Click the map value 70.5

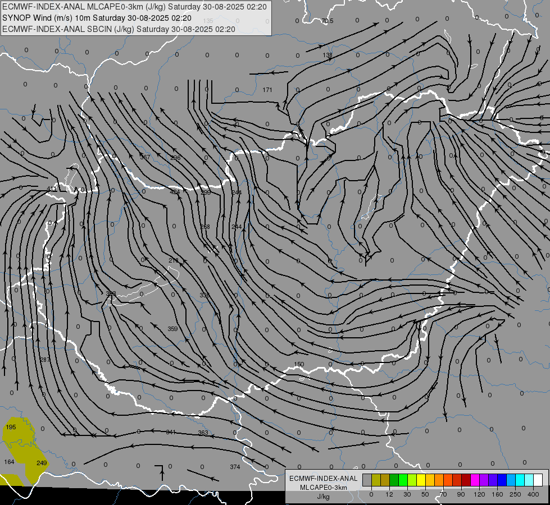(328, 21)
